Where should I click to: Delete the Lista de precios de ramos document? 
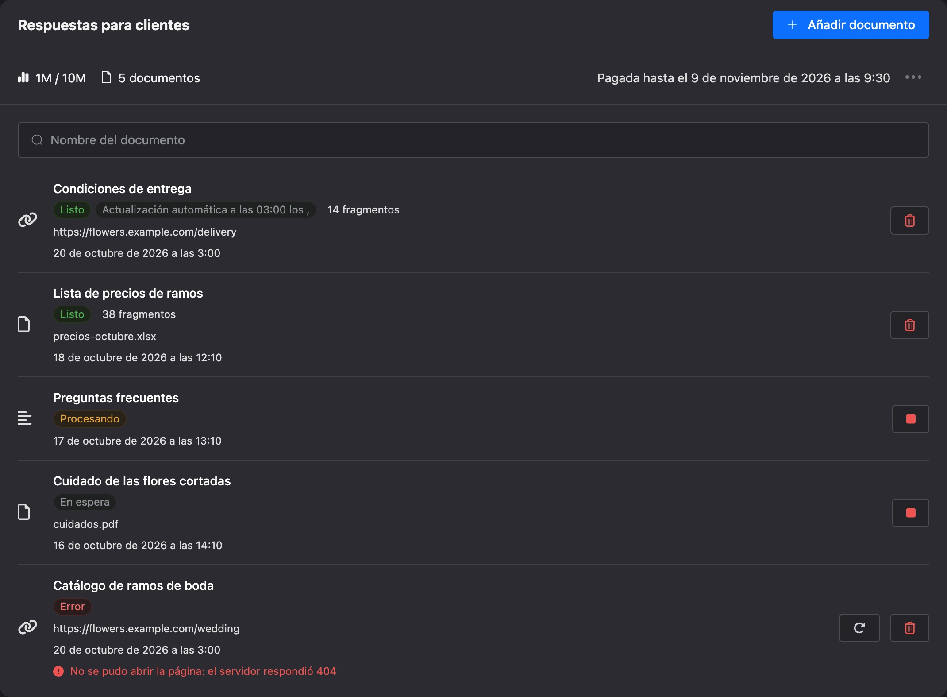[909, 325]
